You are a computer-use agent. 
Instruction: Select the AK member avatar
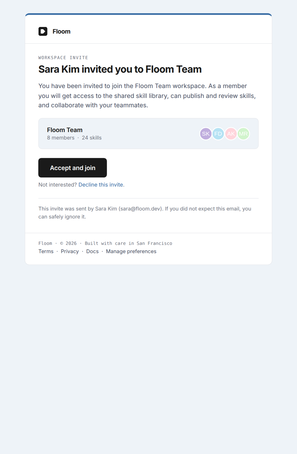point(231,134)
